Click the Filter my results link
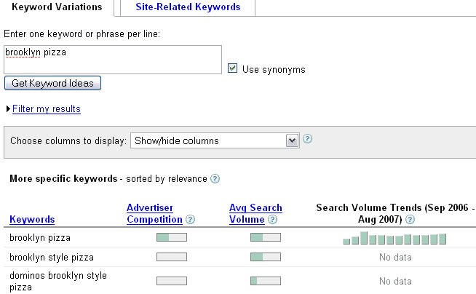The height and width of the screenshot is (294, 476). tap(47, 109)
